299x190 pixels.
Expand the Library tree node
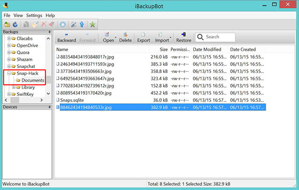click(x=14, y=87)
